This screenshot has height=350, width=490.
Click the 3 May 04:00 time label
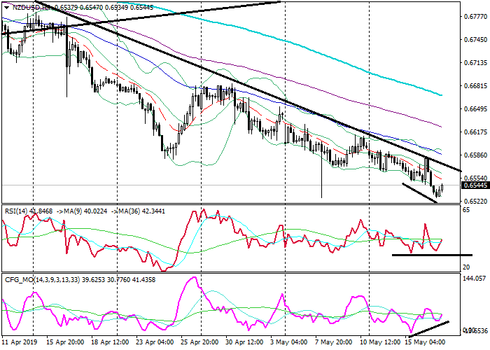pos(286,343)
